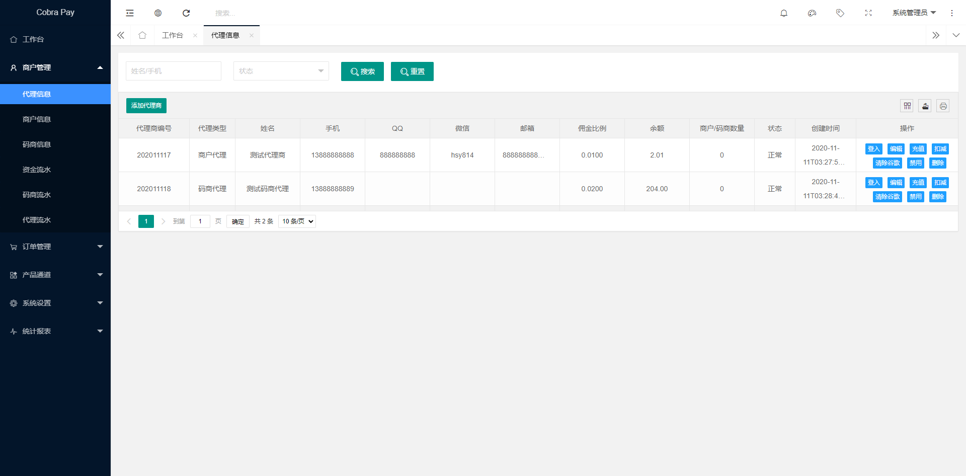Collapse the 商户管理 sidebar section
The width and height of the screenshot is (966, 476).
(55, 67)
